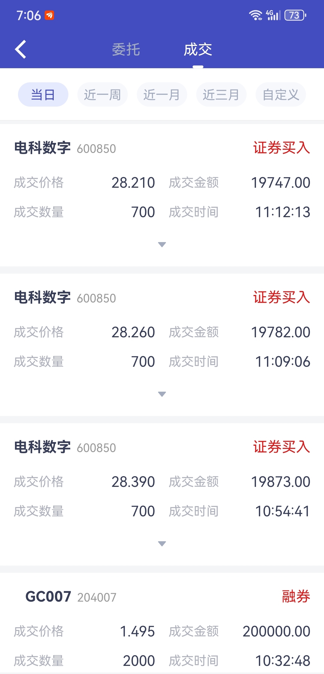Tap the back arrow icon
Screen dimensions: 324x674
[x=20, y=49]
